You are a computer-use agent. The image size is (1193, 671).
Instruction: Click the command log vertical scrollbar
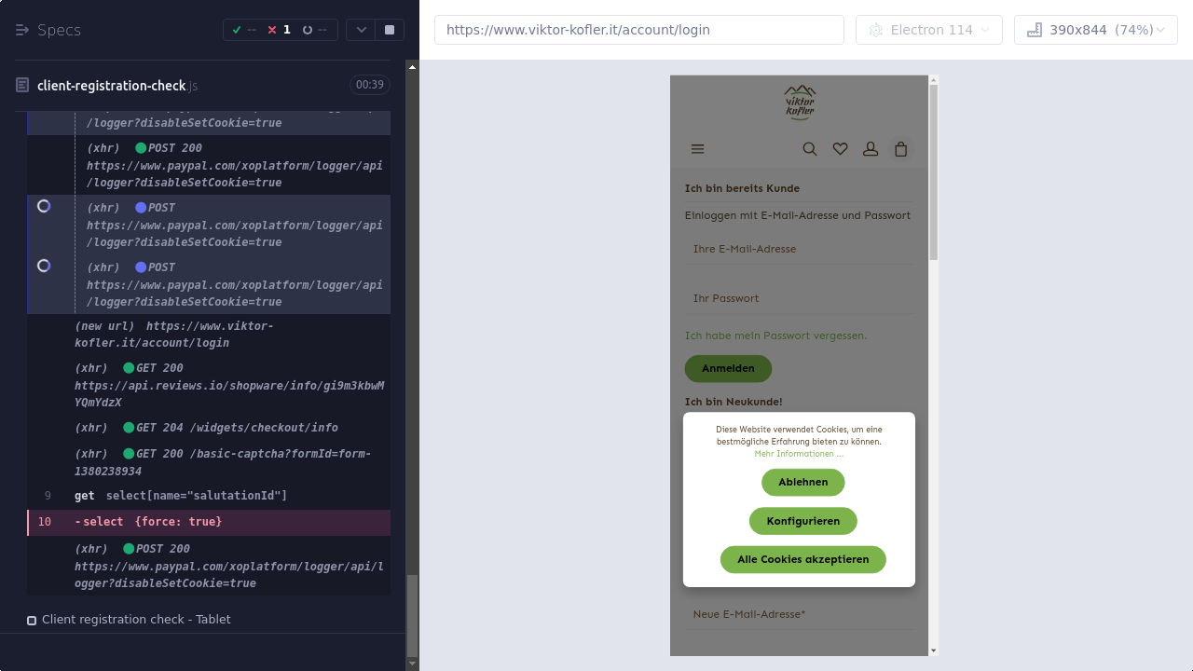point(413,615)
